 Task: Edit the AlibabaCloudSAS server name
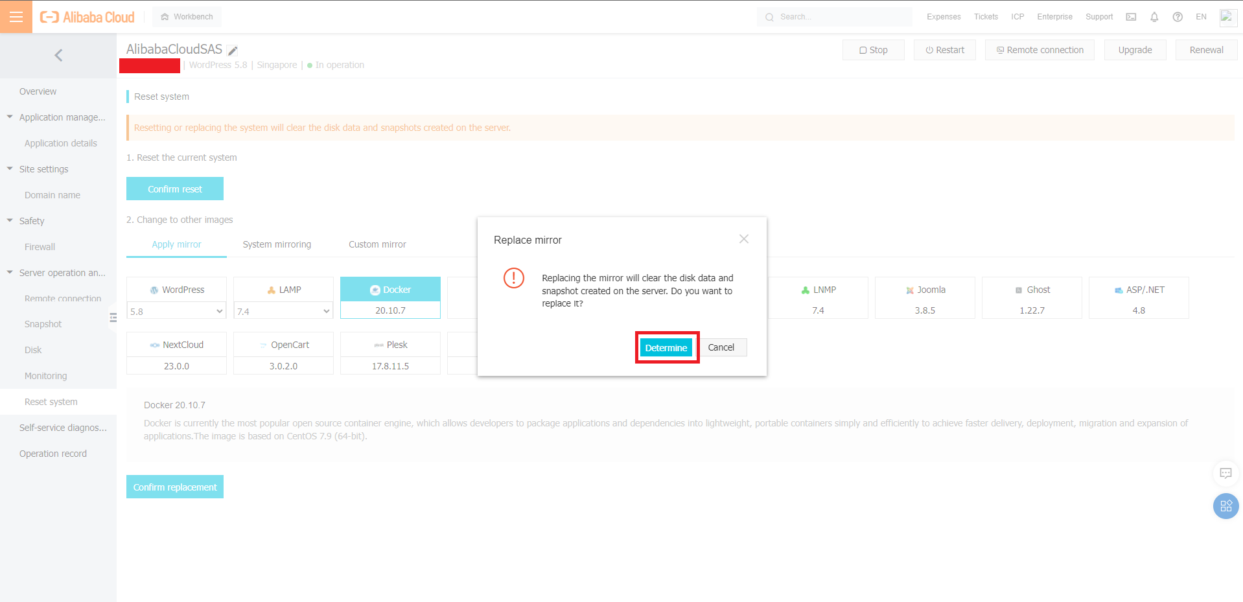coord(233,51)
